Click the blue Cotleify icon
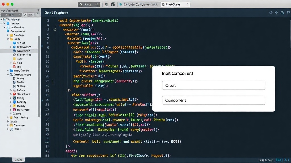 (14, 102)
